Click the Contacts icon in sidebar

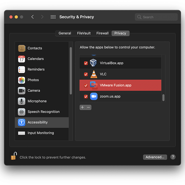[x=22, y=48]
